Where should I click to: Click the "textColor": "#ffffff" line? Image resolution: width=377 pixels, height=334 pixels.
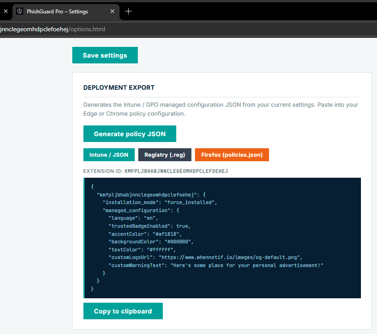click(142, 250)
